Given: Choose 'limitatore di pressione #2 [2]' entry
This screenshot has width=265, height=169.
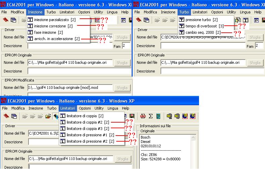Looking at the screenshot, I should click(x=92, y=141).
